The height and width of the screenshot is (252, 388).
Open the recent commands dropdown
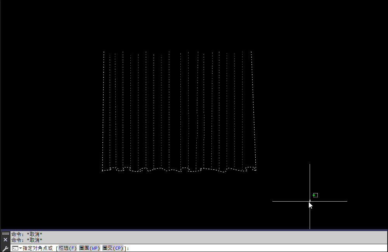pos(20,248)
